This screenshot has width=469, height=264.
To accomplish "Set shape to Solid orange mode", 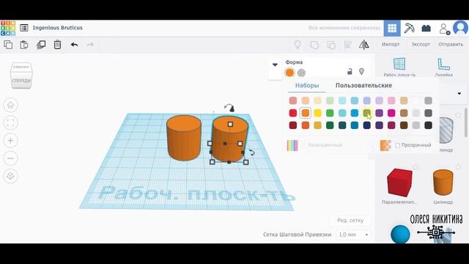I will (289, 73).
